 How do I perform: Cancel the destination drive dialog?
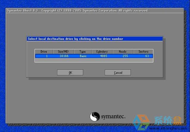coord(118,73)
